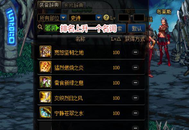189x130 pixels.
Task: Click the 交织烈日之风 equipment icon
Action: [x=46, y=97]
